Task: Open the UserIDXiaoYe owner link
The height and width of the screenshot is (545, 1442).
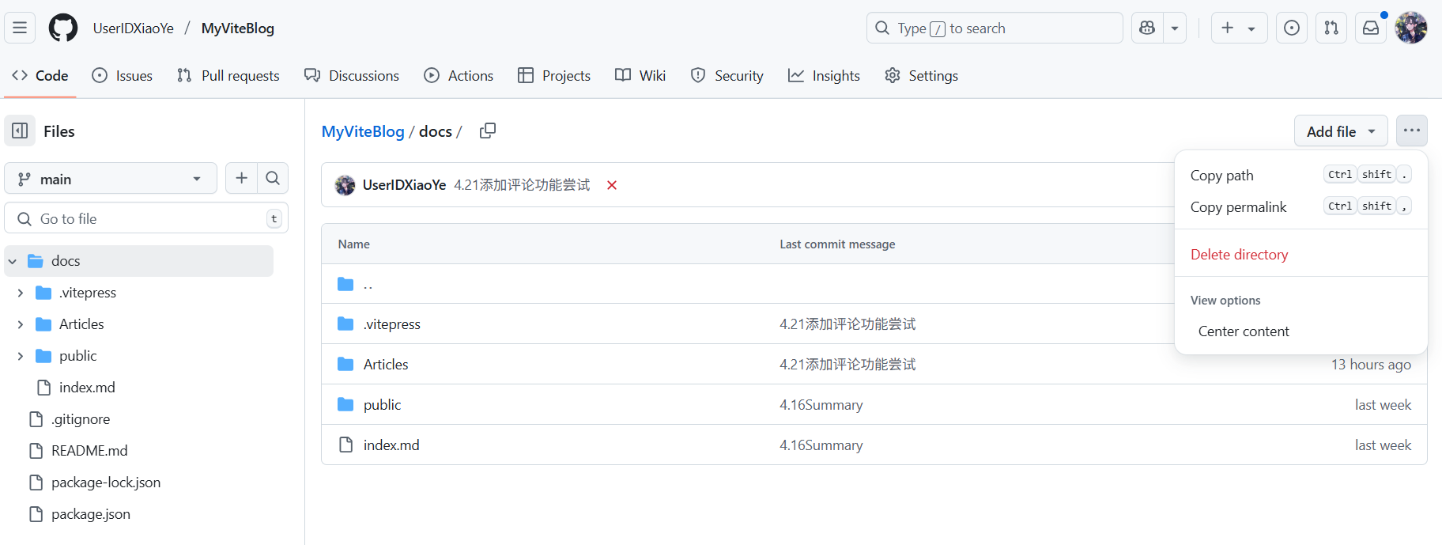Action: tap(134, 28)
